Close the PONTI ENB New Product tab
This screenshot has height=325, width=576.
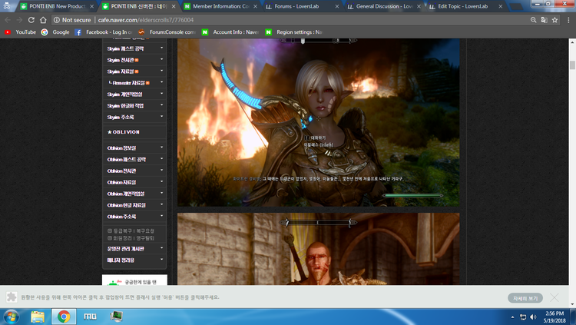92,6
